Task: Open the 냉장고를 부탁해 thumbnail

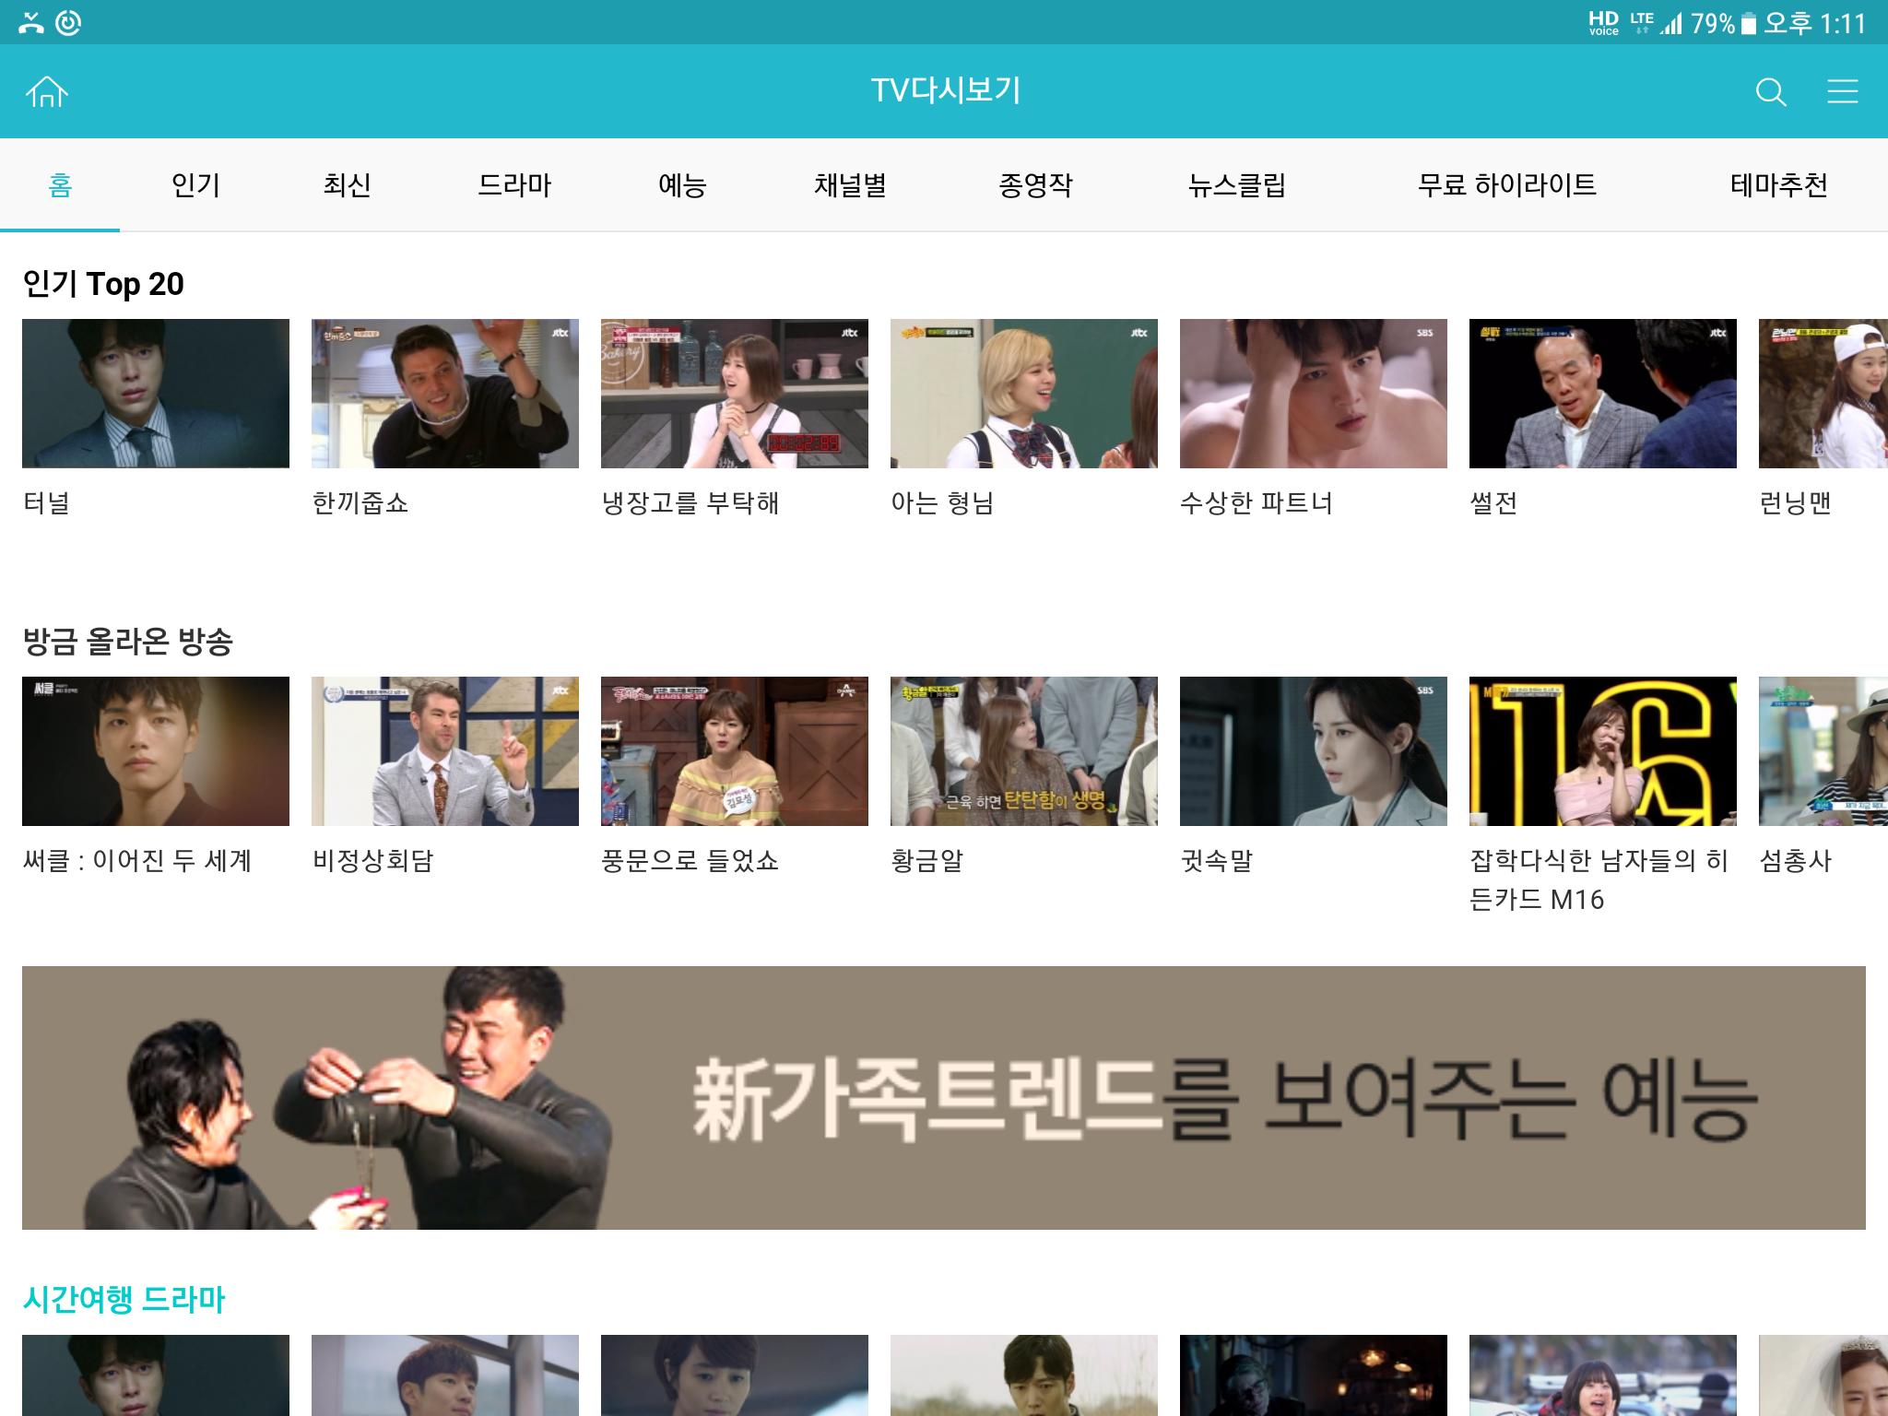Action: [735, 394]
